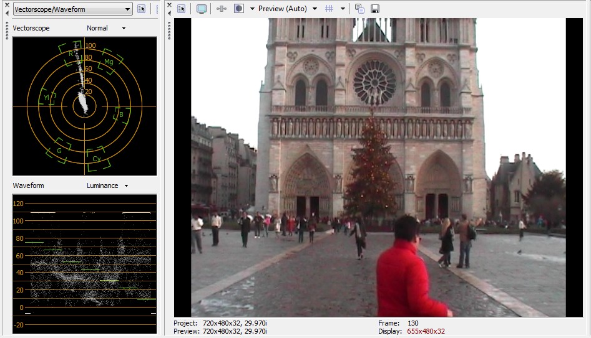Click the Vectorscope panel label
This screenshot has width=591, height=338.
[31, 28]
